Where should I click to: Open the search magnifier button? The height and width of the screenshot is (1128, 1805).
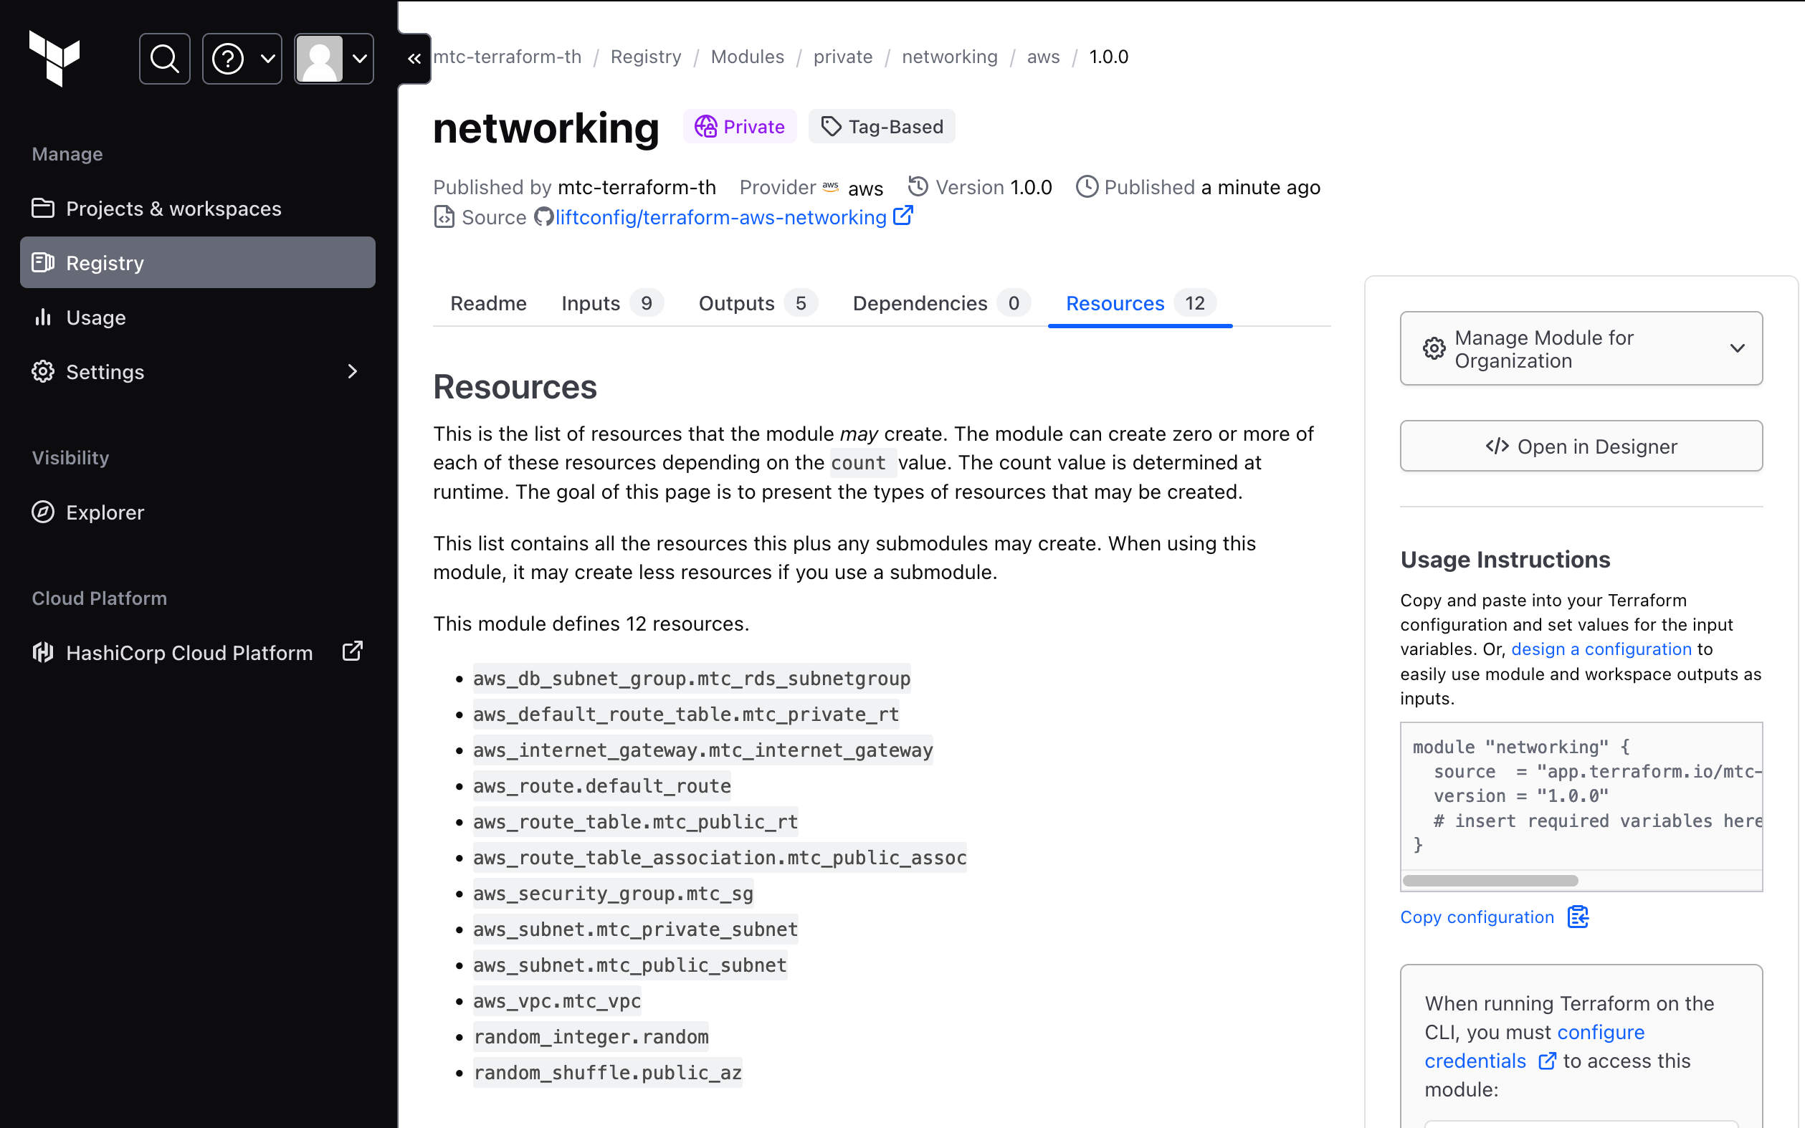164,58
